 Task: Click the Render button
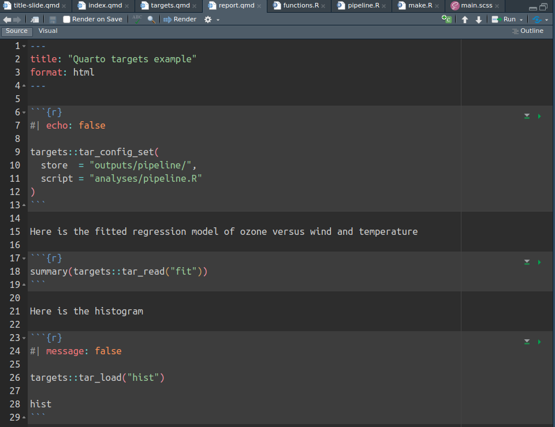[x=180, y=19]
